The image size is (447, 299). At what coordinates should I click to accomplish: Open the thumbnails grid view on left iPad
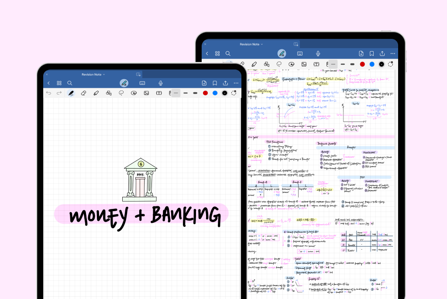[59, 83]
